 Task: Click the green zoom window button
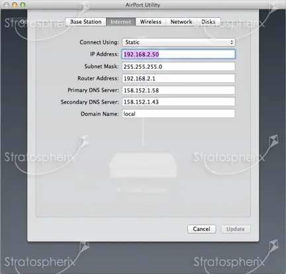click(x=23, y=5)
